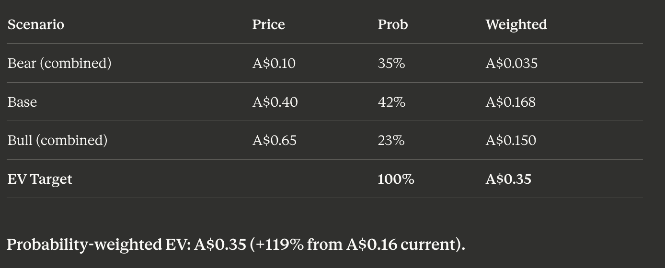This screenshot has width=665, height=268.
Task: Click the 100% total probability cell
Action: [x=396, y=179]
